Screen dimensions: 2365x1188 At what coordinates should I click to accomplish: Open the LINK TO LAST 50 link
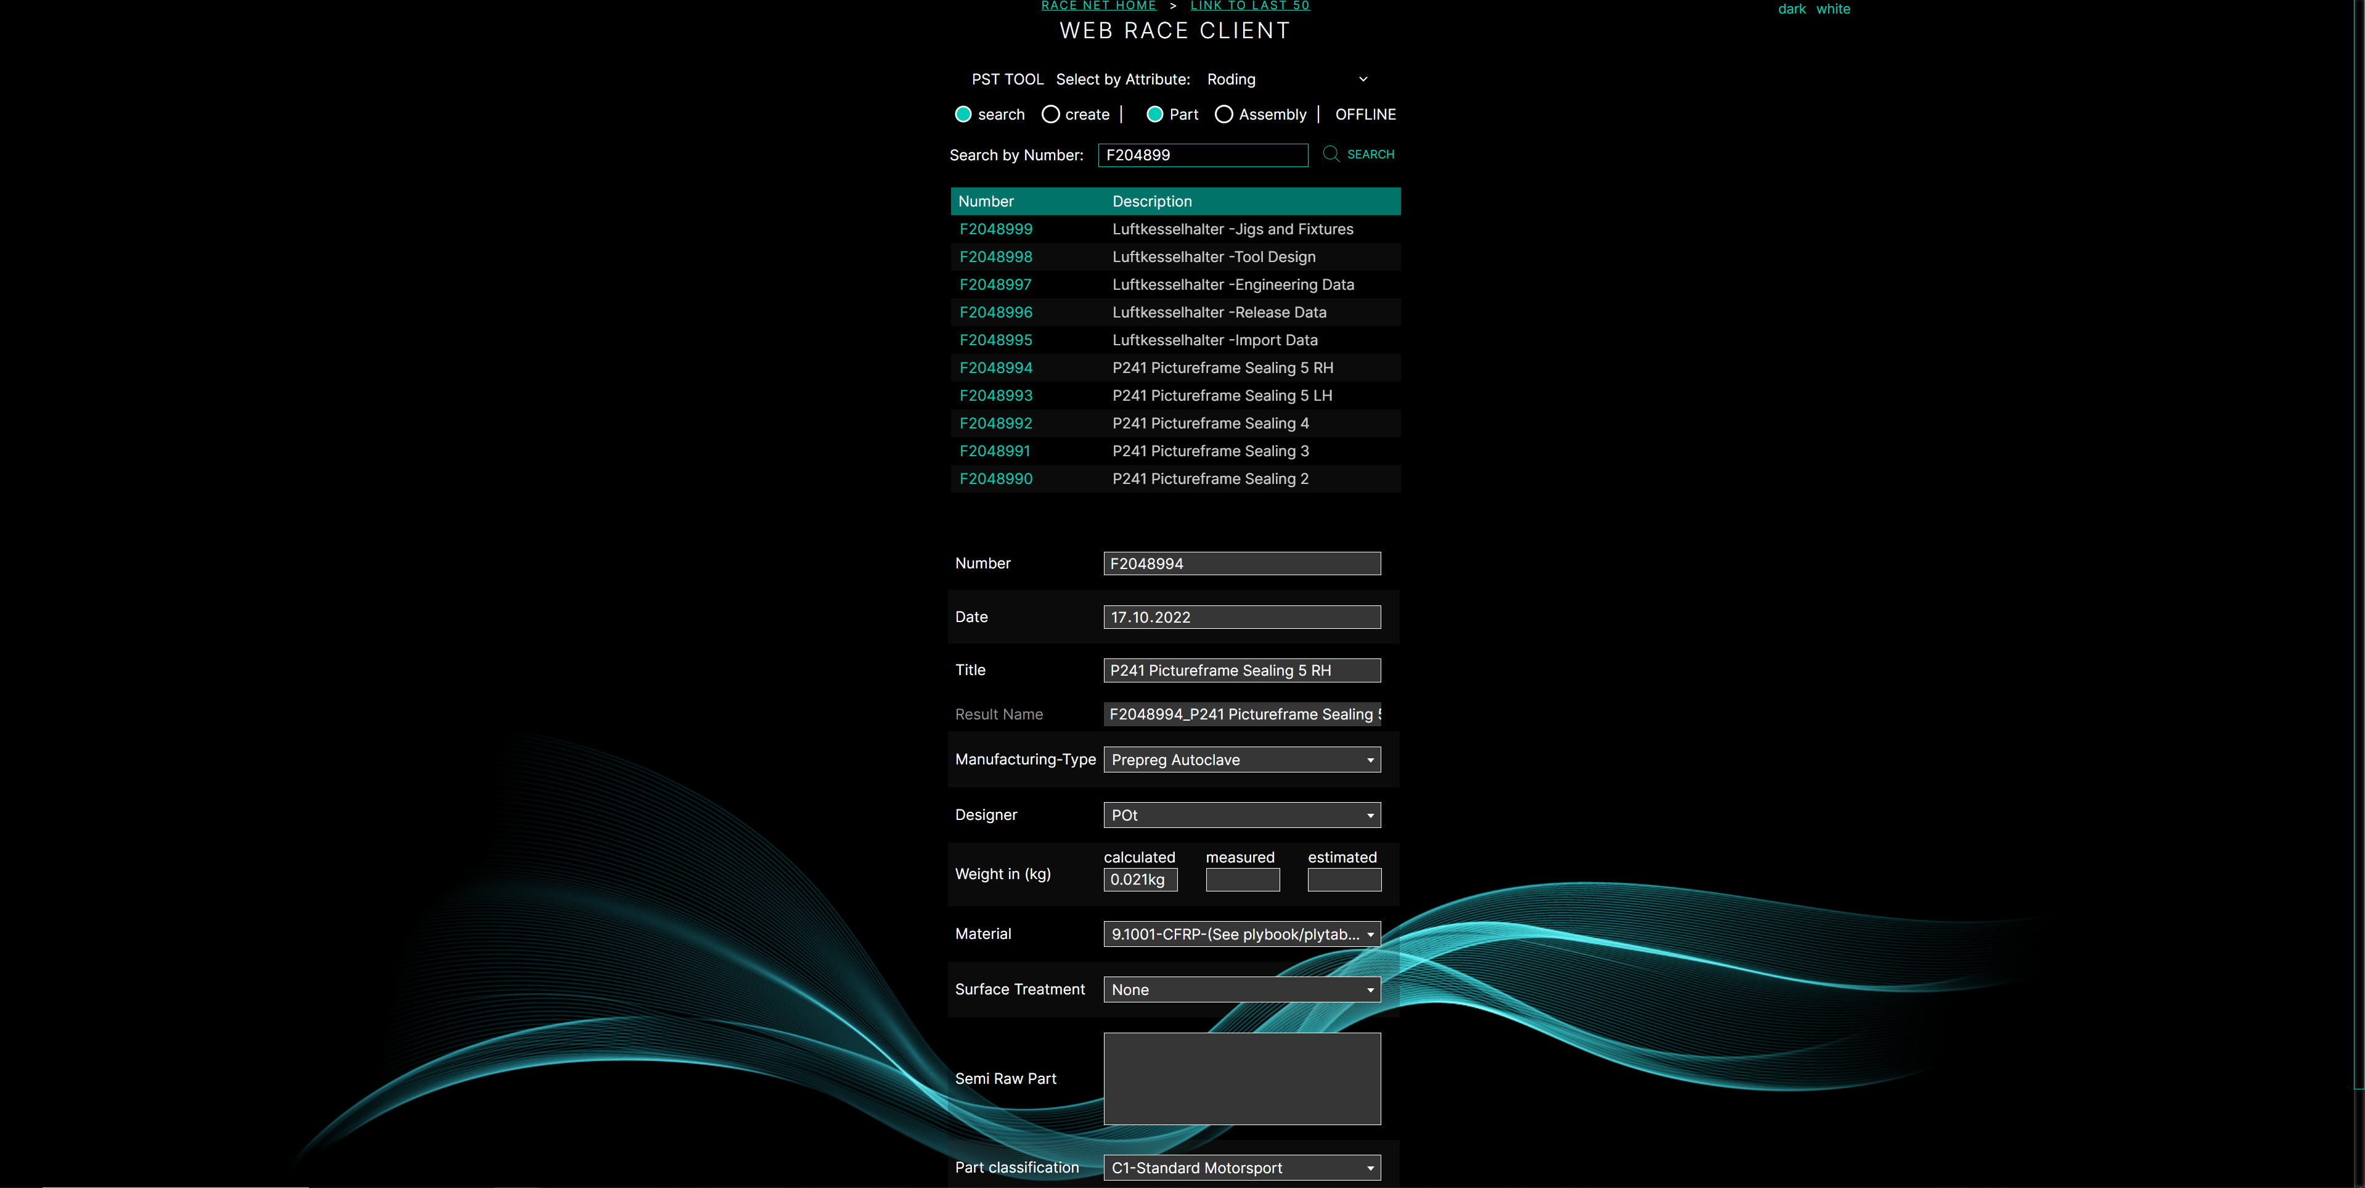pyautogui.click(x=1249, y=6)
